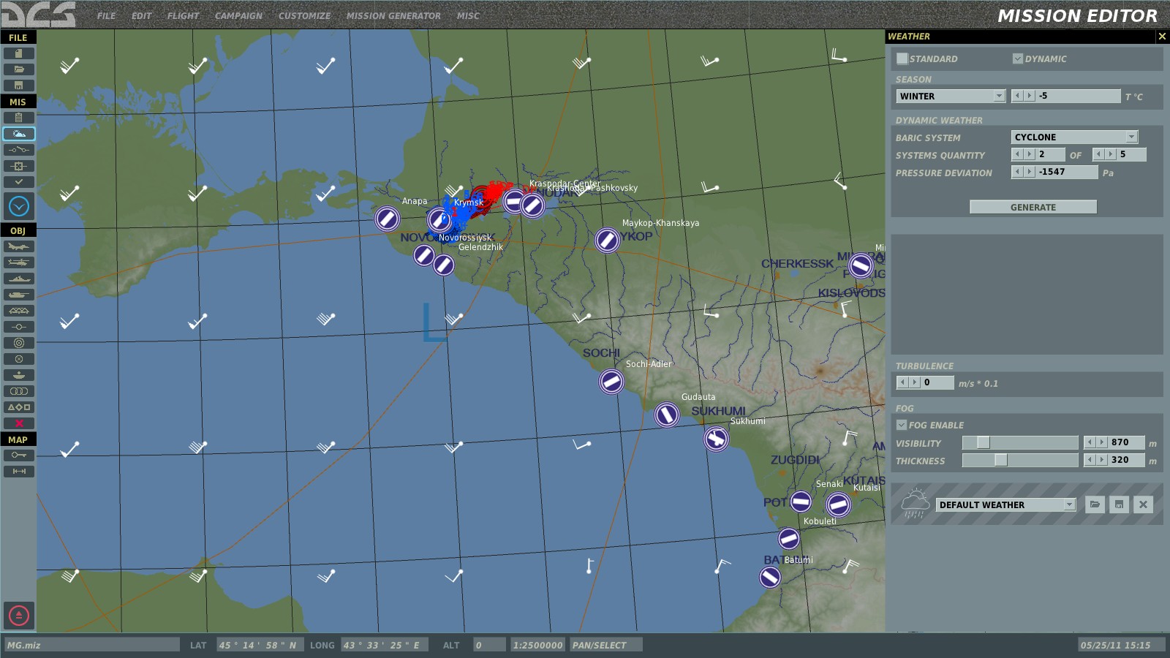Toggle the Dynamic weather checkbox
The image size is (1170, 658).
(1017, 58)
